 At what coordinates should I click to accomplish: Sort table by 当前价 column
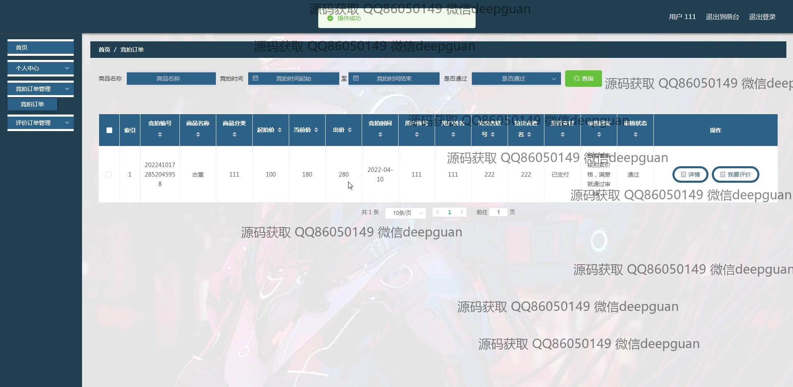(x=316, y=130)
